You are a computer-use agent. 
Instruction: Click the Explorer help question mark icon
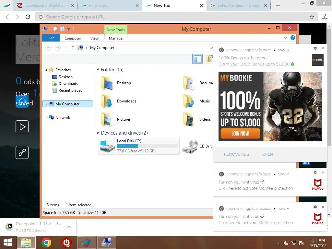293,38
